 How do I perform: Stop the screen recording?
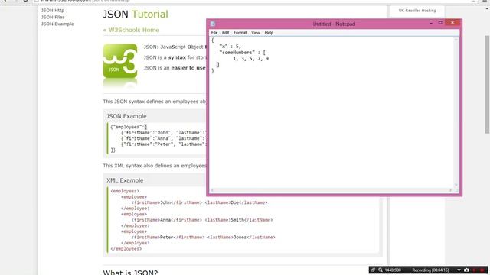tap(482, 270)
